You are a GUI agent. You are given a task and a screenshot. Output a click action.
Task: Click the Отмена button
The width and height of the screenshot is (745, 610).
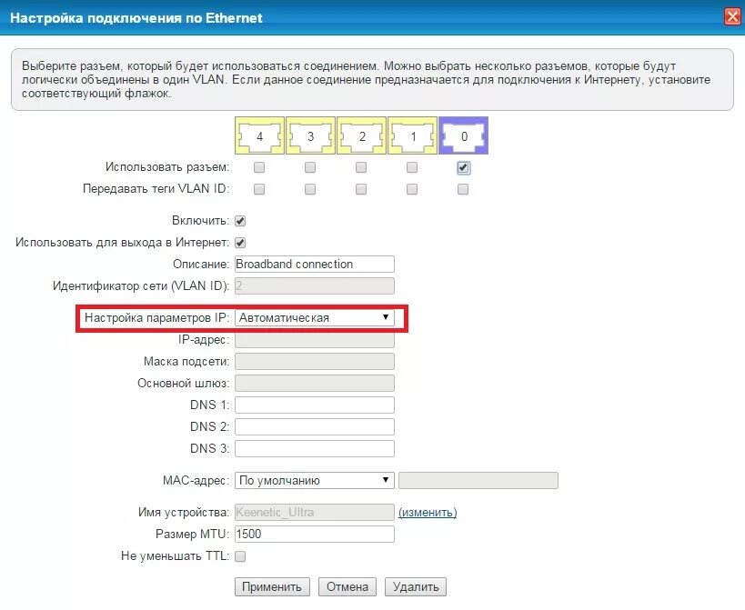347,586
